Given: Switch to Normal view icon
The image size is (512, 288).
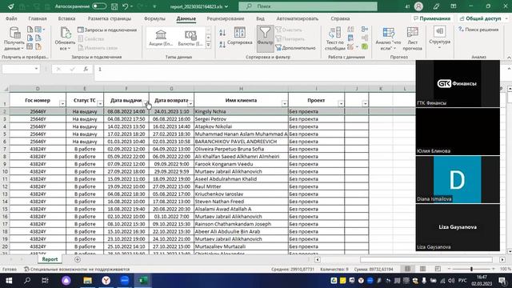Looking at the screenshot, I should tap(407, 269).
